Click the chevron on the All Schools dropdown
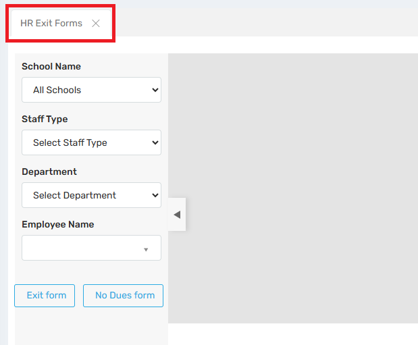The image size is (418, 345). coord(155,90)
